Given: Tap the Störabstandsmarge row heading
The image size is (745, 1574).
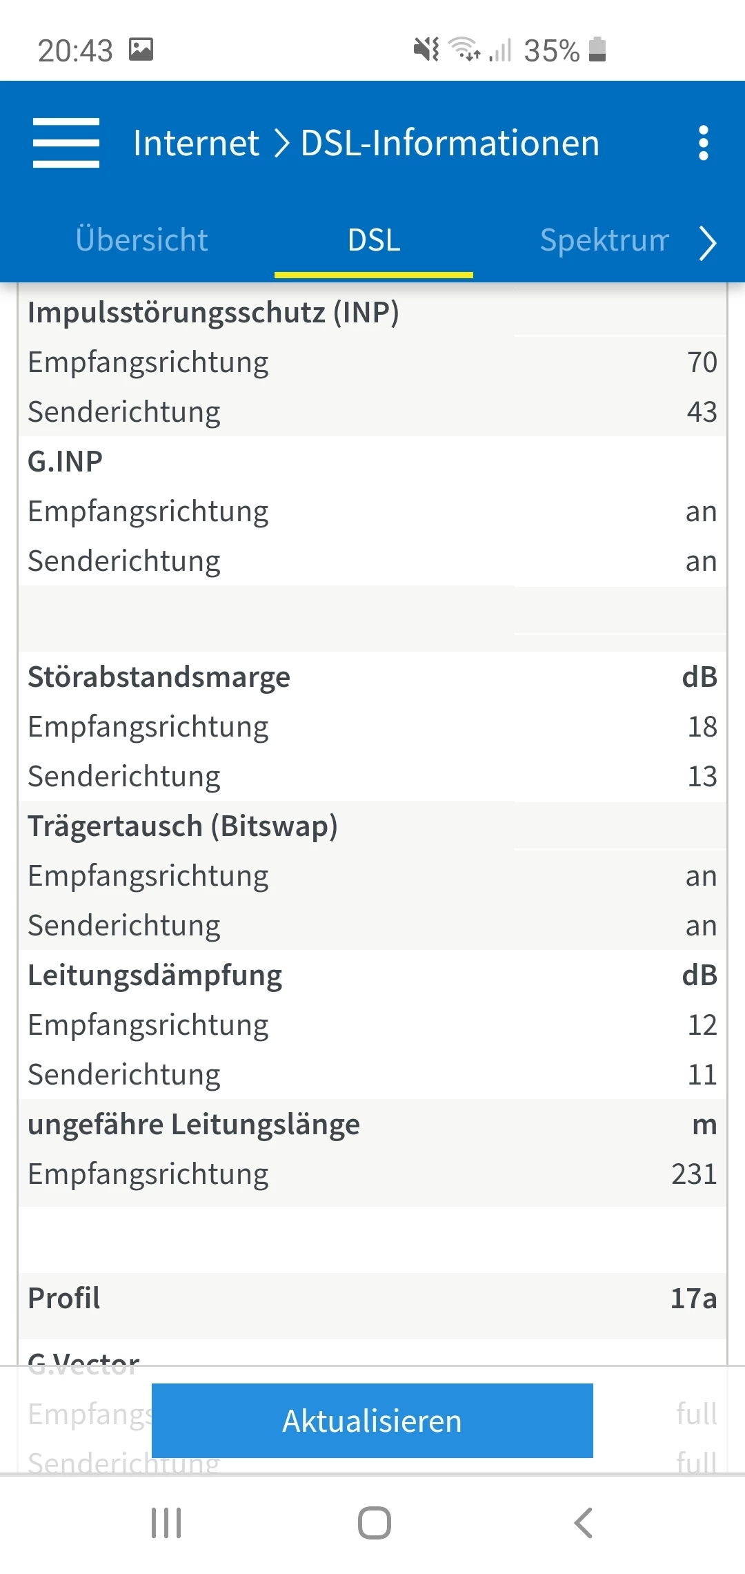Looking at the screenshot, I should (159, 677).
